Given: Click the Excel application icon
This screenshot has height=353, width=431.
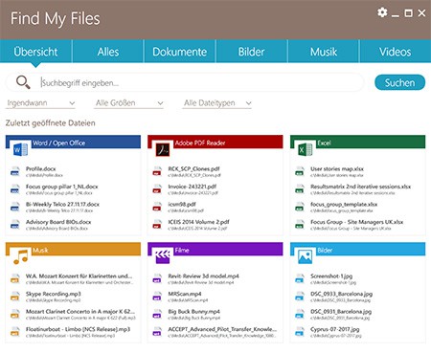Looking at the screenshot, I should (306, 149).
